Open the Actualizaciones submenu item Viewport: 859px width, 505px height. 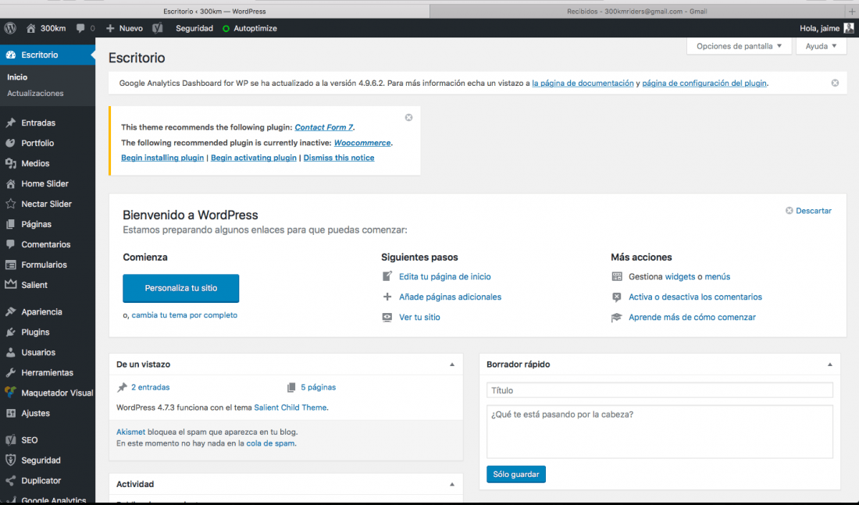tap(35, 93)
